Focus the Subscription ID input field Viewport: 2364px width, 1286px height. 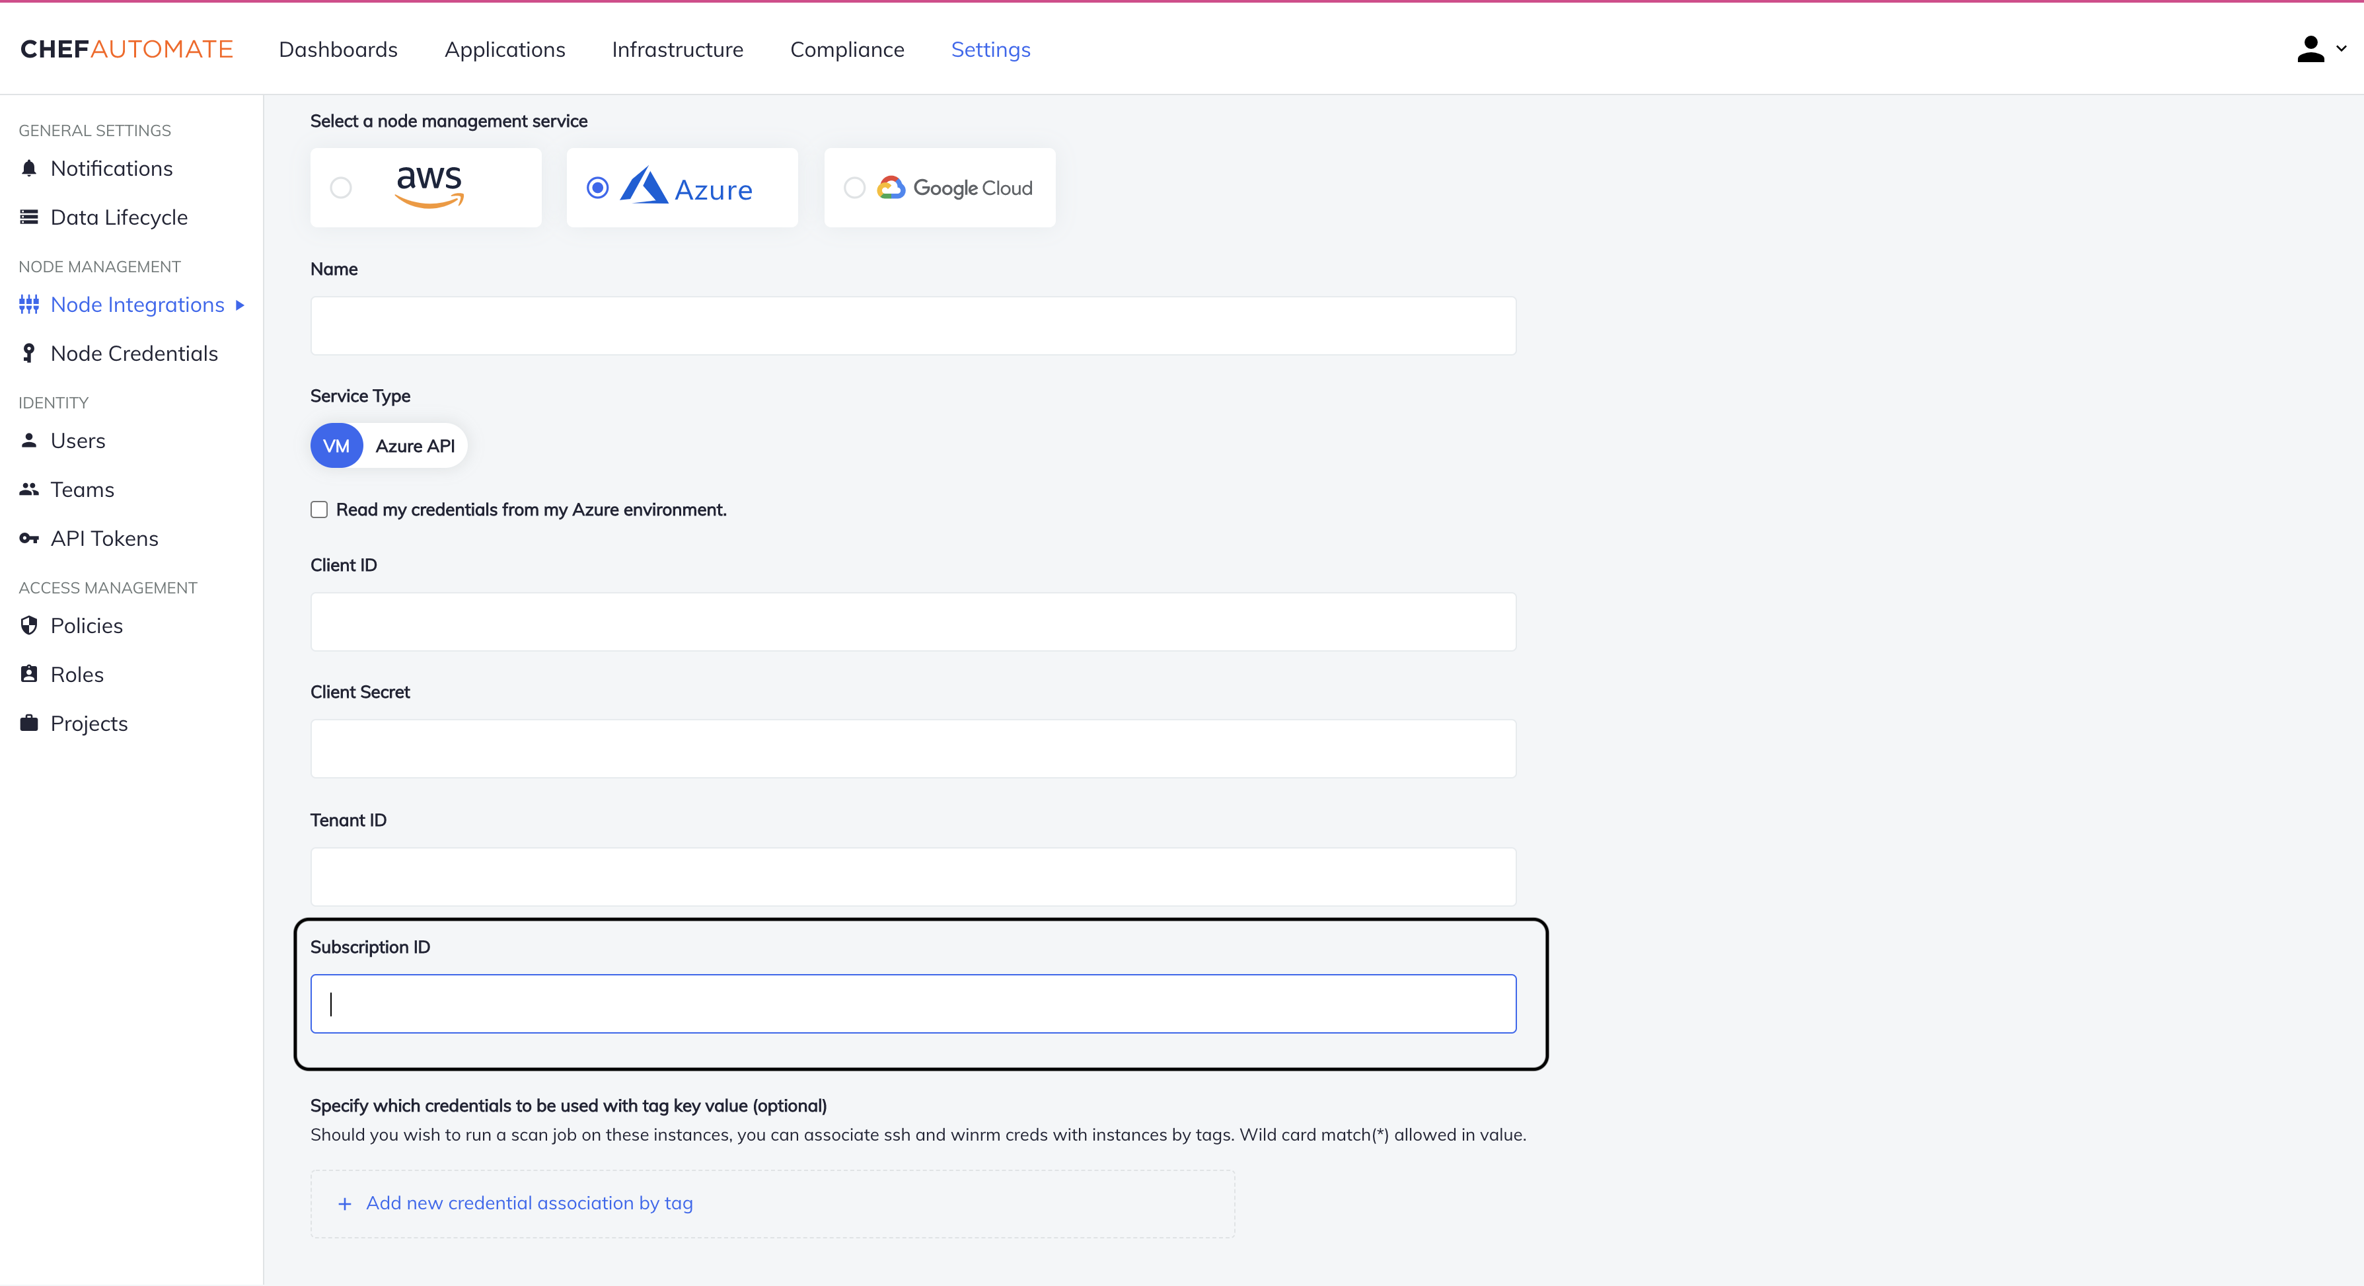(913, 1003)
